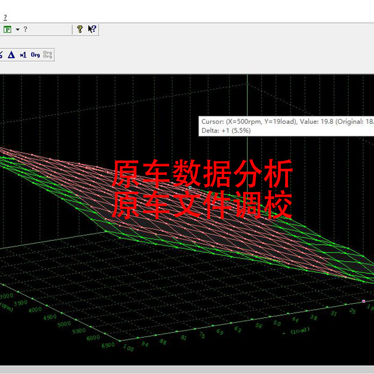Click the 6500 rpm axis label
Screen dimensions: 374x374
click(108, 345)
